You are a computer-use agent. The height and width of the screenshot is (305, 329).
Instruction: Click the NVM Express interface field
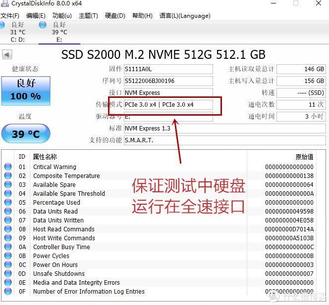click(x=168, y=93)
